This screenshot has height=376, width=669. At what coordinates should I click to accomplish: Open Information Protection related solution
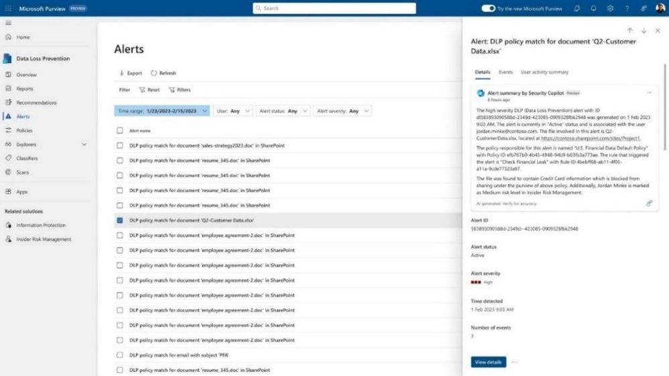pos(41,225)
